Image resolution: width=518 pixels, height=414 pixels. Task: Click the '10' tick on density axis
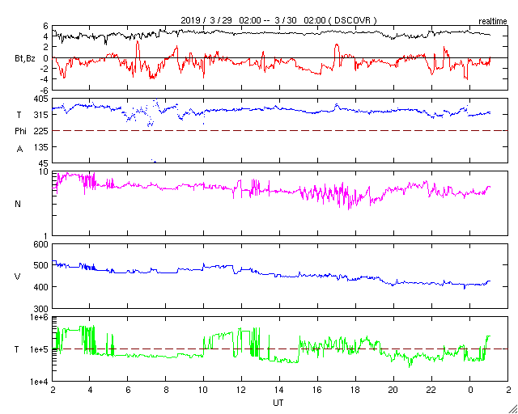(x=45, y=171)
